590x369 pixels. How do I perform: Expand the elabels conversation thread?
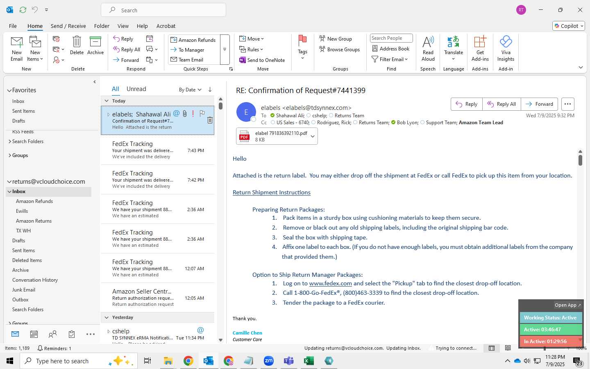coord(108,114)
